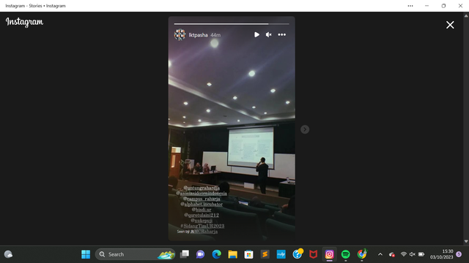The image size is (469, 263).
Task: Open Spotify from the taskbar
Action: pos(345,254)
